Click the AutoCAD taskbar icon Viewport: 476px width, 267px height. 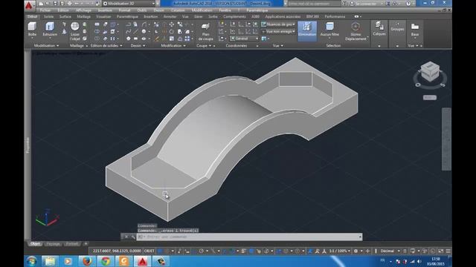(x=142, y=261)
